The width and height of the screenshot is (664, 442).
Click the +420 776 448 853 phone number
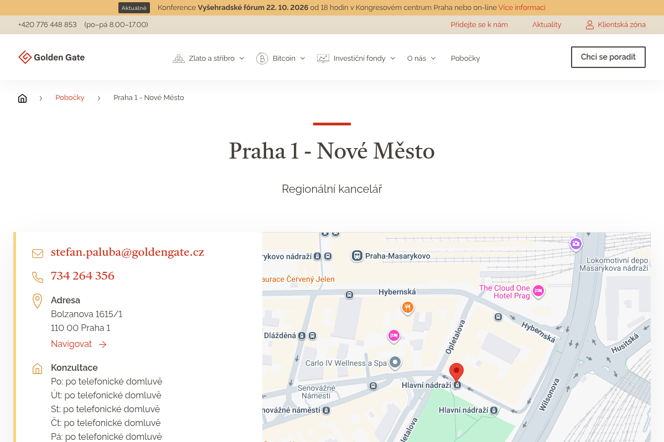47,25
